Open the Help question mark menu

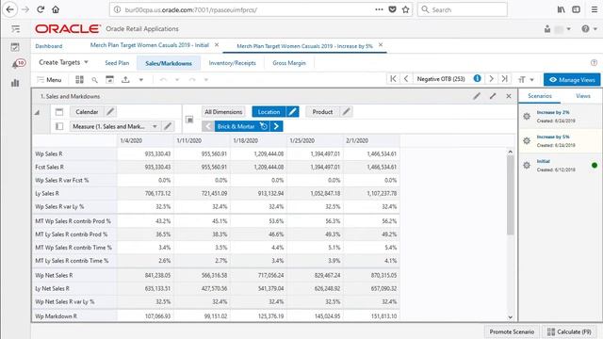[x=588, y=29]
